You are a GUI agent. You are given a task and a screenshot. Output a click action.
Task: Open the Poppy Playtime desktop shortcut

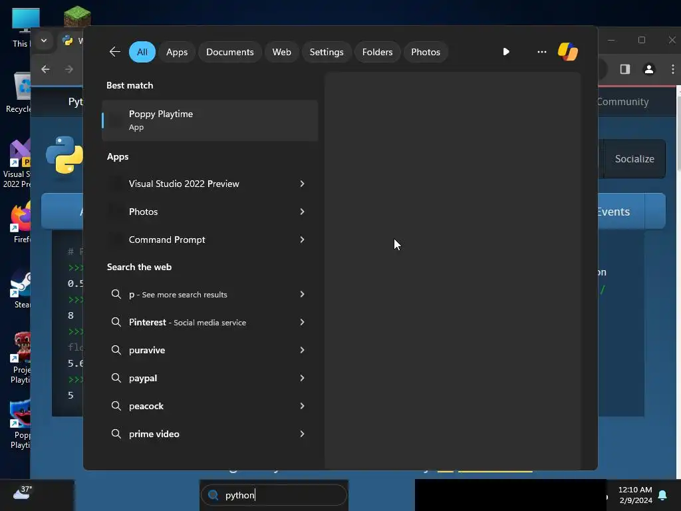pos(20,424)
